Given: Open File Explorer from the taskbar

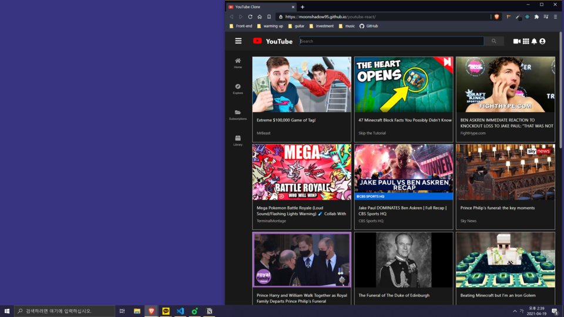Looking at the screenshot, I should point(137,311).
